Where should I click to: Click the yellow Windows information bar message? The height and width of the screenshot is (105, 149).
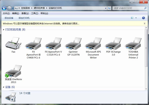41,24
